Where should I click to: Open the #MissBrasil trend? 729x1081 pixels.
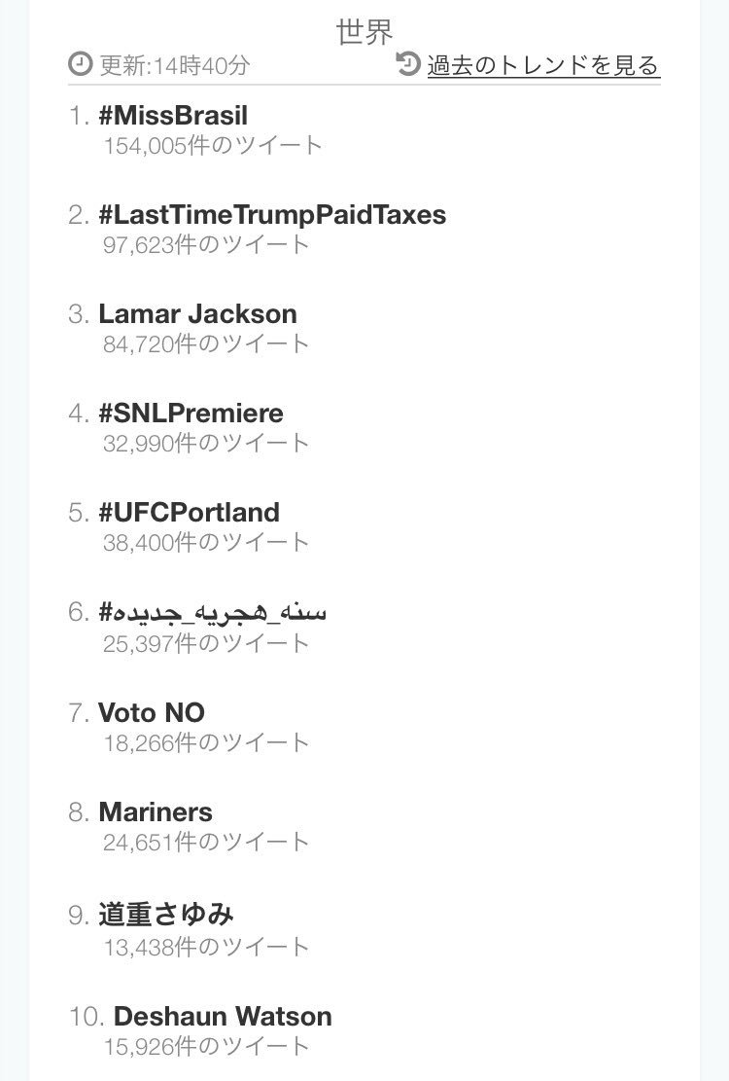(x=173, y=116)
